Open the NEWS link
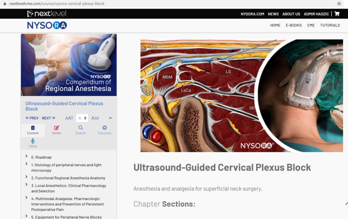Viewport: 348px width, 219px height. [273, 14]
